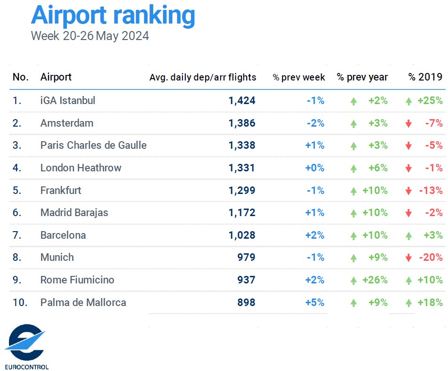Click red down arrow in Frankfurt row
Image resolution: width=448 pixels, height=371 pixels.
[x=409, y=191]
